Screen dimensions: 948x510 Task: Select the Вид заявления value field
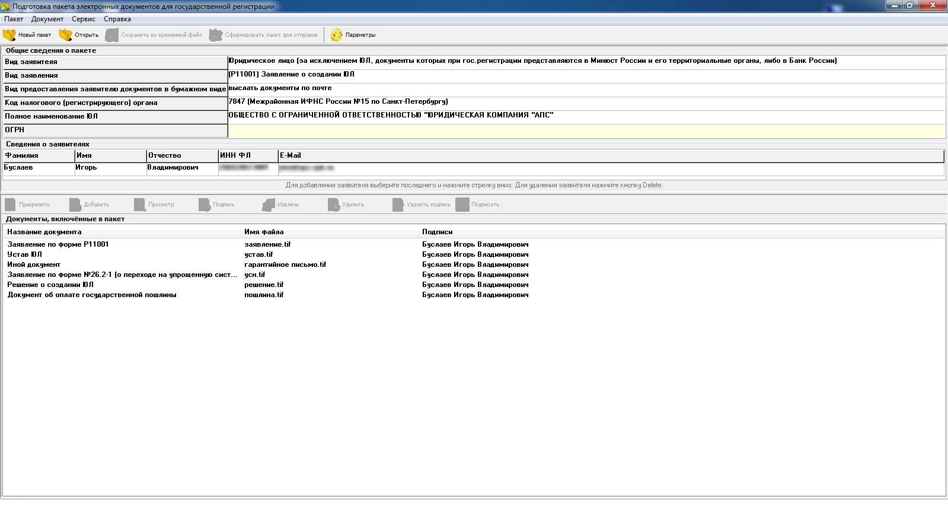[x=586, y=75]
